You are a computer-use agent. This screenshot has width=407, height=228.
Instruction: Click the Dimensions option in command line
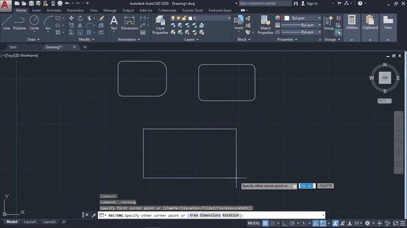210,215
